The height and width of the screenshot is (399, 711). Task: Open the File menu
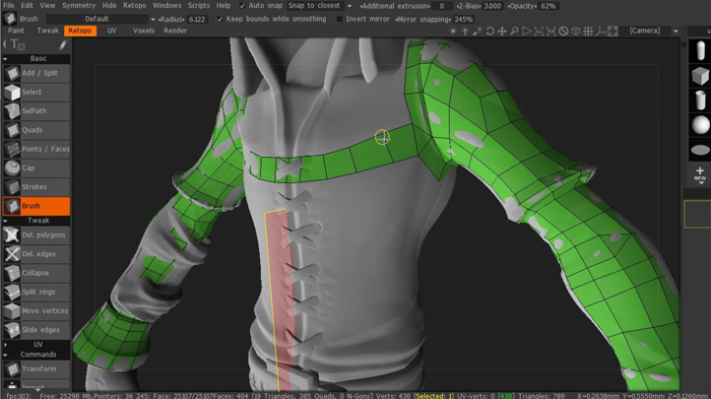8,6
